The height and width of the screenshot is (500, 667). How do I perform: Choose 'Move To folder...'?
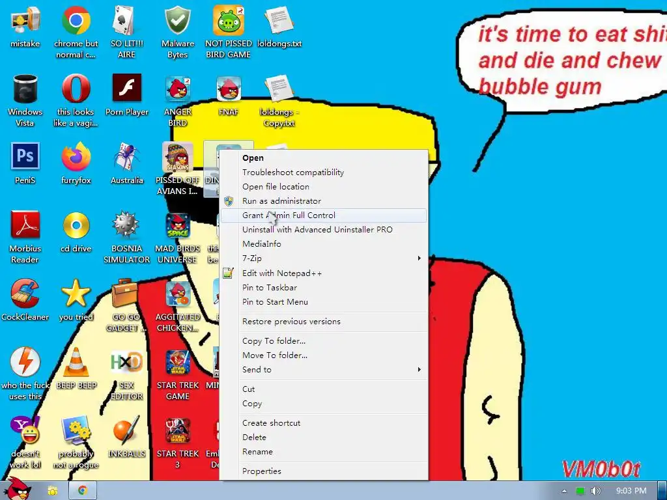pos(324,355)
